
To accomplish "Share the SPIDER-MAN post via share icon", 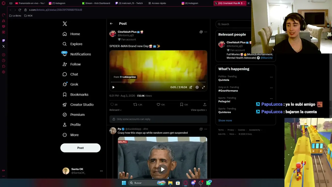I will (205, 104).
